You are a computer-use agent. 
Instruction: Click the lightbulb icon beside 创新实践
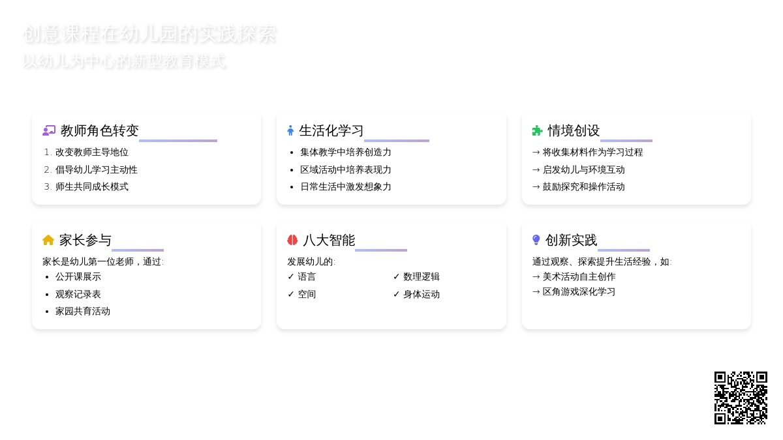(x=536, y=240)
